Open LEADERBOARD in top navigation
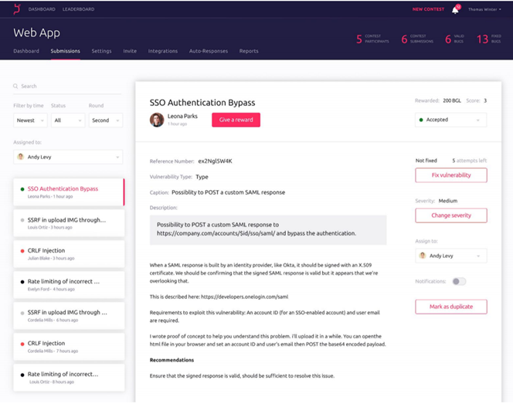This screenshot has height=414, width=513. [79, 9]
